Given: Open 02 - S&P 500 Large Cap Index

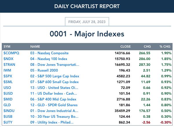Looking at the screenshot, I should pyautogui.click(x=55, y=76).
